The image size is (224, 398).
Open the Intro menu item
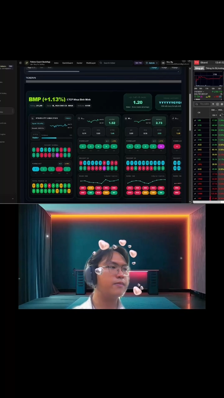coord(56,63)
